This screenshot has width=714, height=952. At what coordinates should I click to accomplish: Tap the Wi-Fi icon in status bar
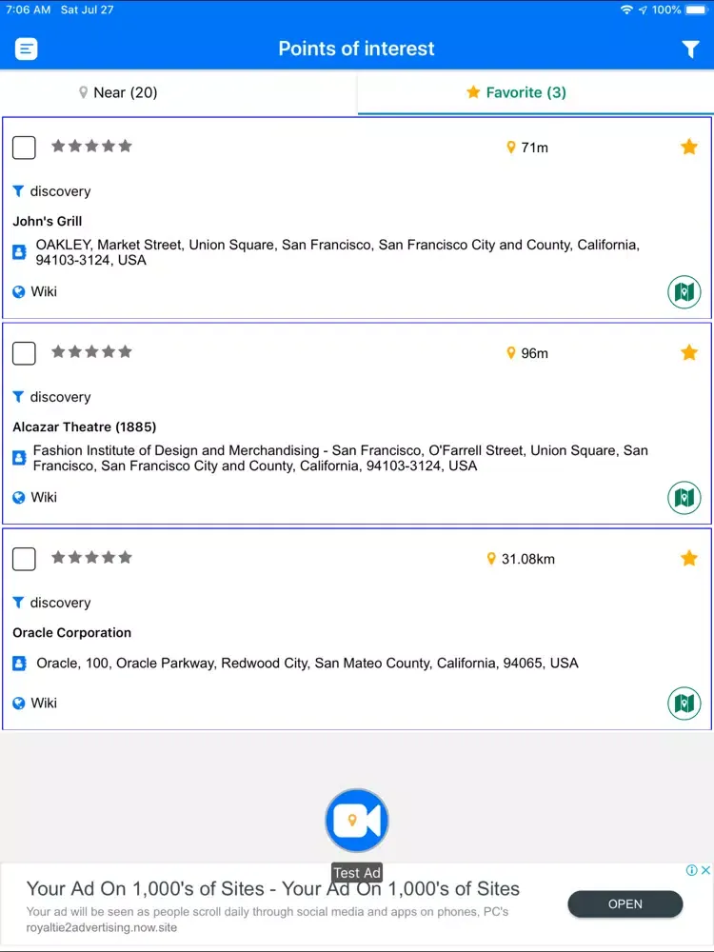tap(626, 10)
